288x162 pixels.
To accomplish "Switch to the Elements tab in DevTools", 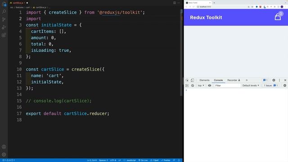I will (204, 80).
